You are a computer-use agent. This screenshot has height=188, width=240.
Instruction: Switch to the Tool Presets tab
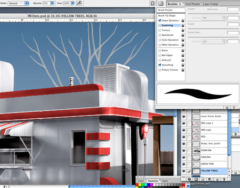[x=193, y=4]
